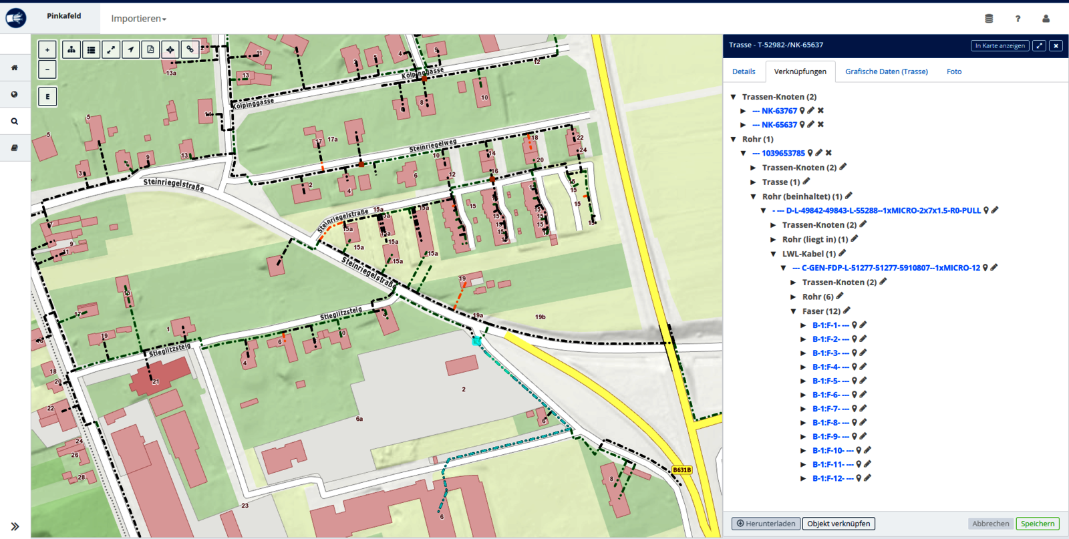
Task: Show NK-63767 on map via marker icon
Action: (802, 111)
